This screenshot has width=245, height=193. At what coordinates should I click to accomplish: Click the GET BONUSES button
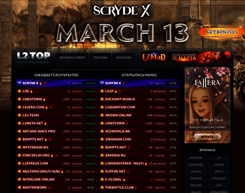point(222,32)
